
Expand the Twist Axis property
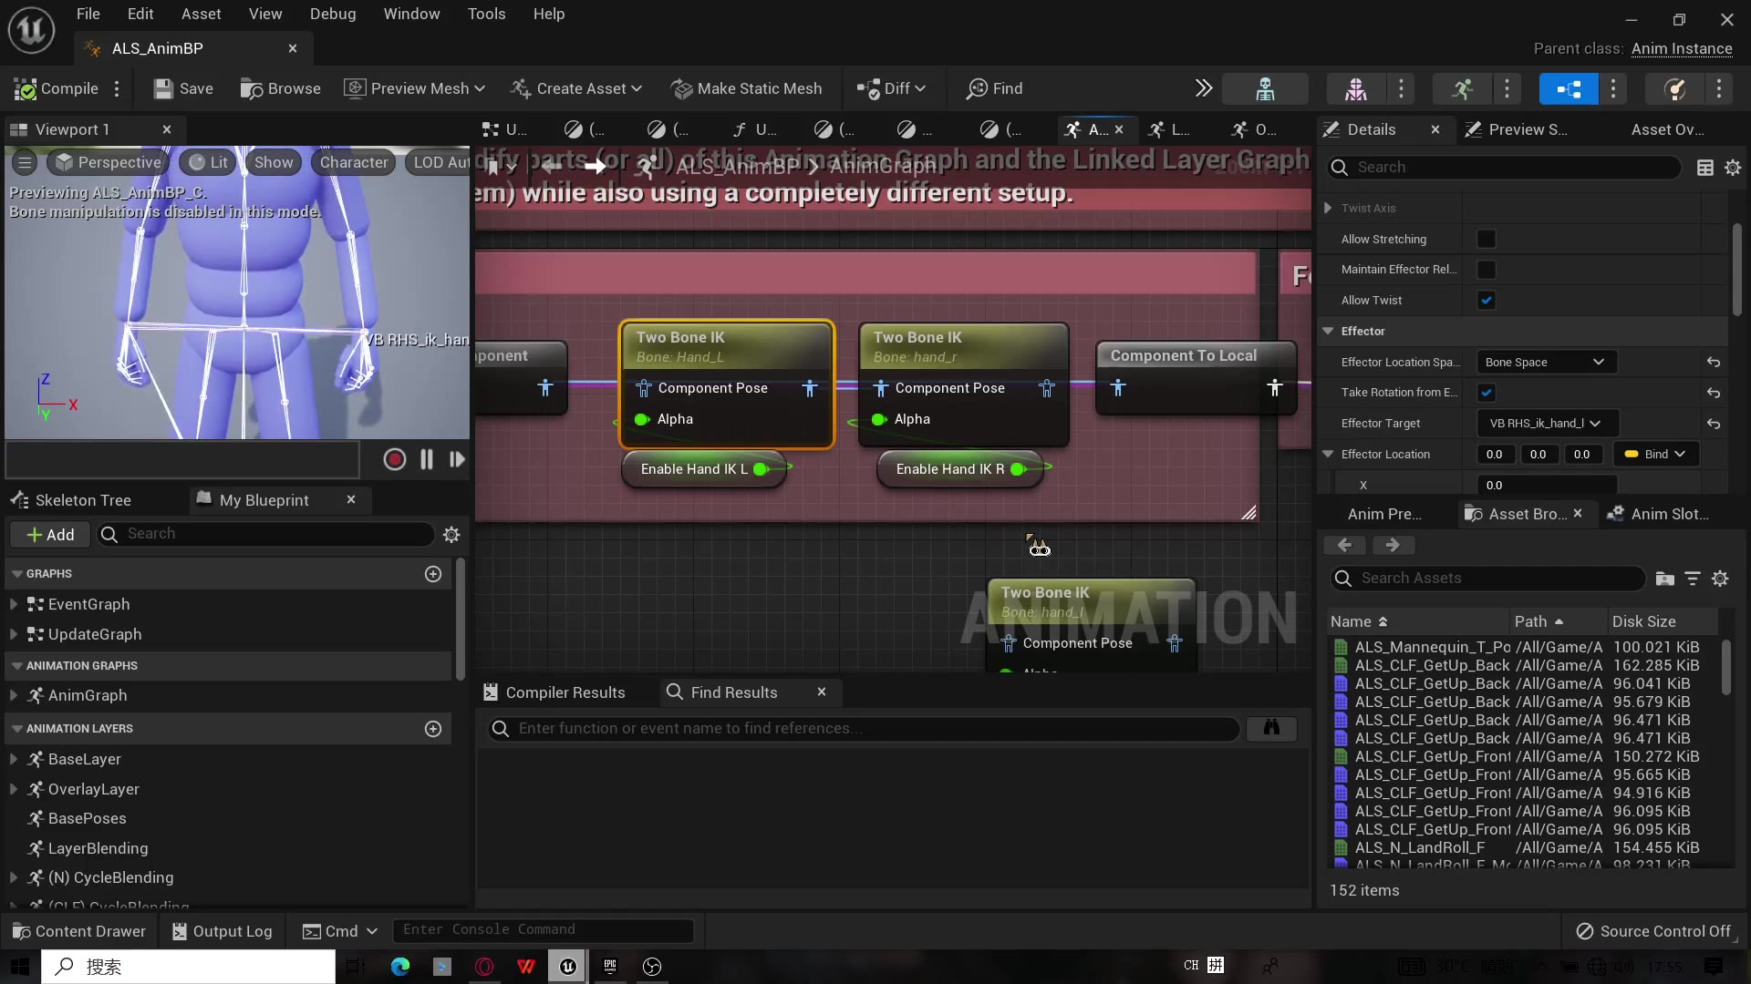tap(1329, 208)
